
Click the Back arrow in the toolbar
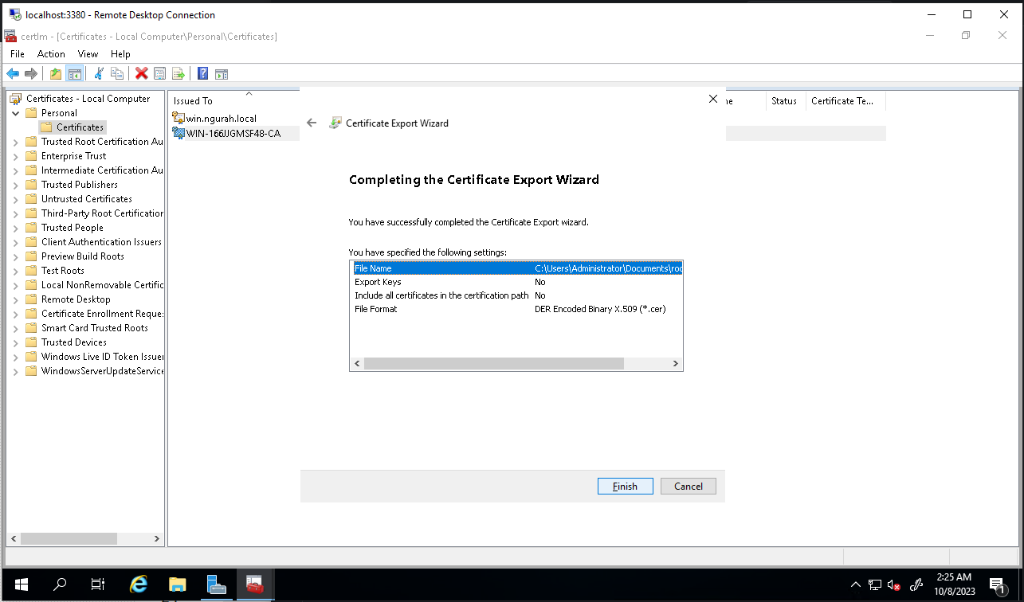pos(13,74)
